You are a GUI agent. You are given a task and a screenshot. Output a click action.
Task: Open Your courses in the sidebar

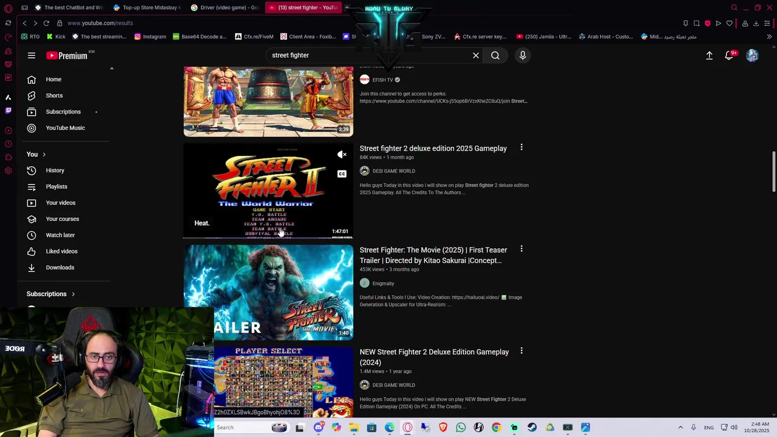pos(63,219)
